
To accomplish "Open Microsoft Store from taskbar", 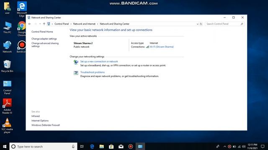I will (x=111, y=146).
